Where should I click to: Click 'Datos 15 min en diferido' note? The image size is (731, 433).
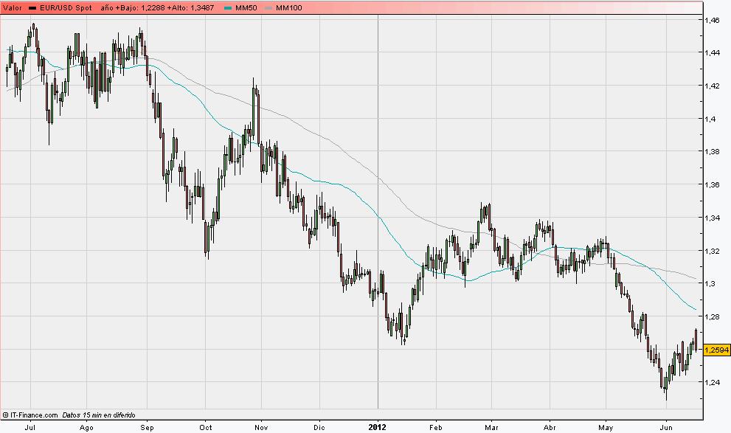click(99, 415)
